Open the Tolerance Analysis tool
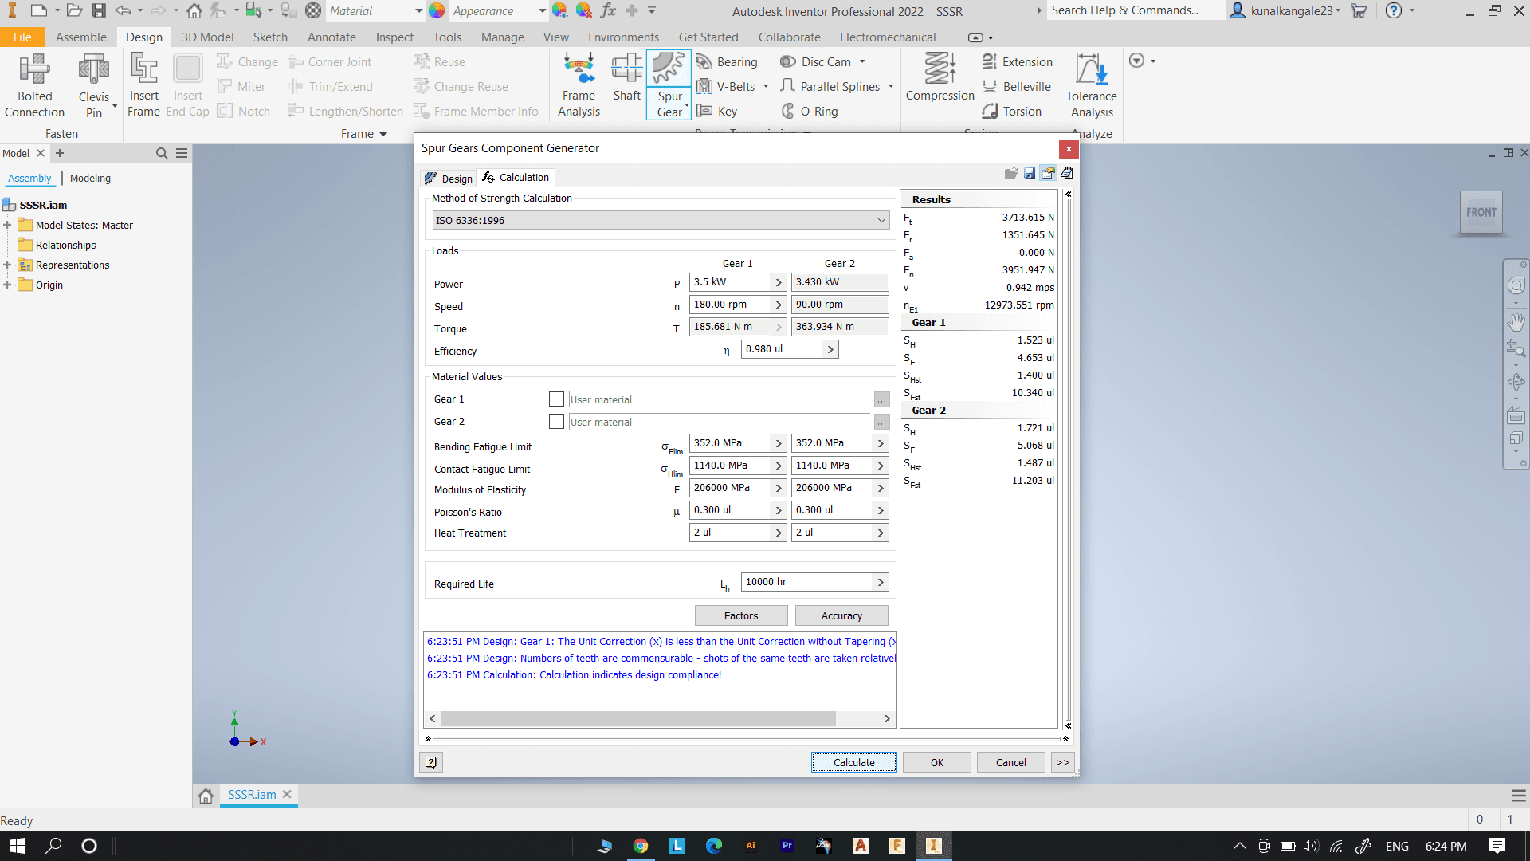 tap(1089, 86)
